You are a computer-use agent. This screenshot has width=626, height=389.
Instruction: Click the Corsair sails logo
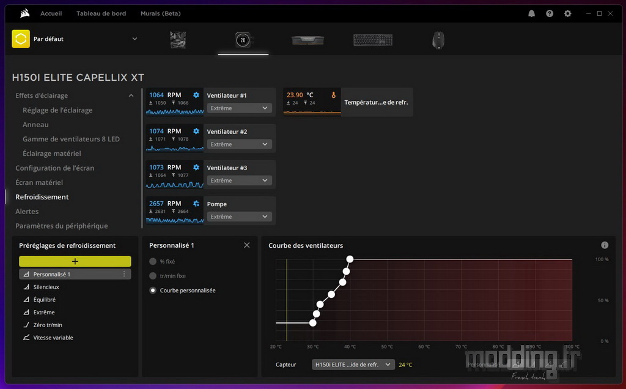(24, 13)
